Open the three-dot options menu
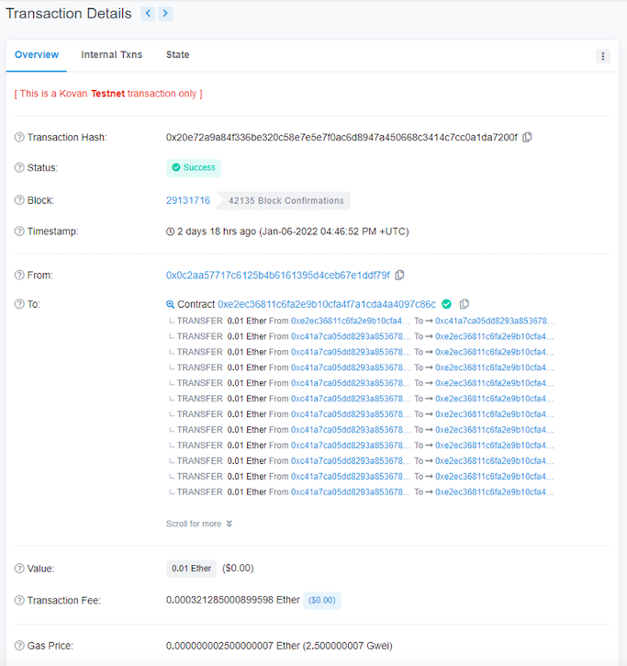Viewport: 627px width, 666px height. (x=603, y=56)
